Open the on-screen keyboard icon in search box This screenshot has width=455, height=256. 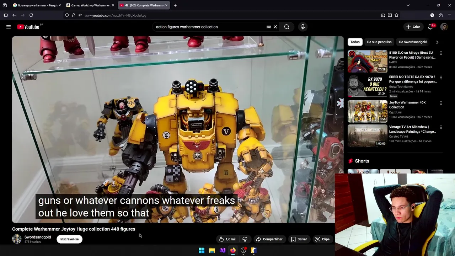point(269,27)
